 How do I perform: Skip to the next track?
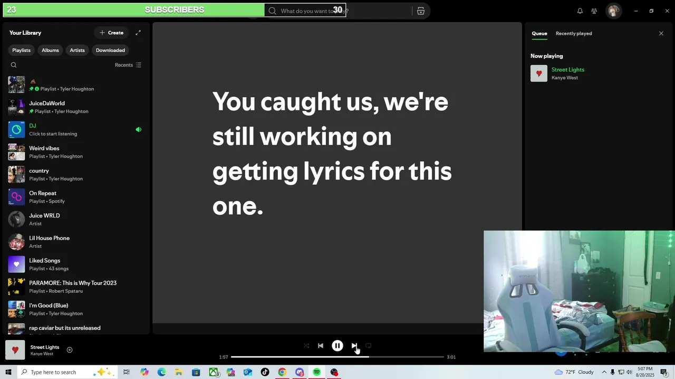[x=354, y=346]
